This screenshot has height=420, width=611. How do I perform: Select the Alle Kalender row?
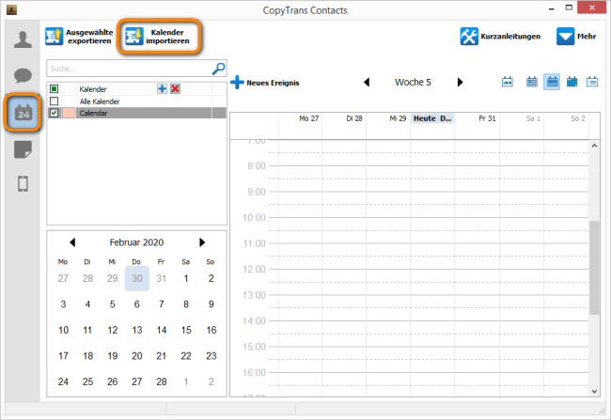(137, 101)
